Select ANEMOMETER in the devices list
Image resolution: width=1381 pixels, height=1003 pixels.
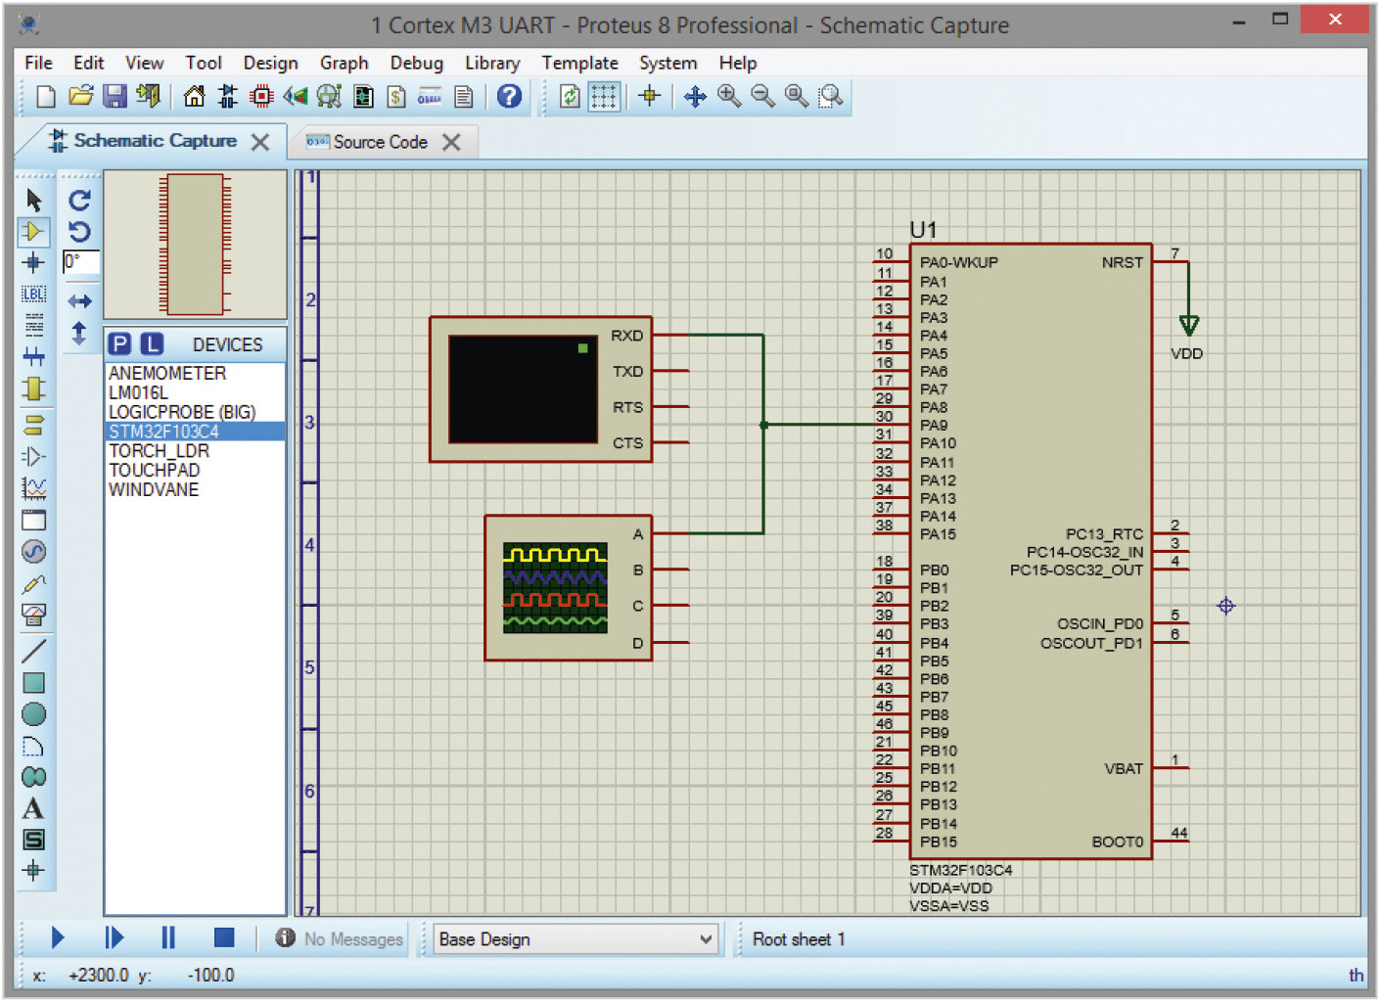click(195, 374)
